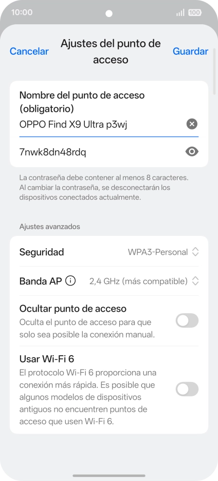The width and height of the screenshot is (218, 481).
Task: Open Banda AP info icon
Action: coord(70,281)
